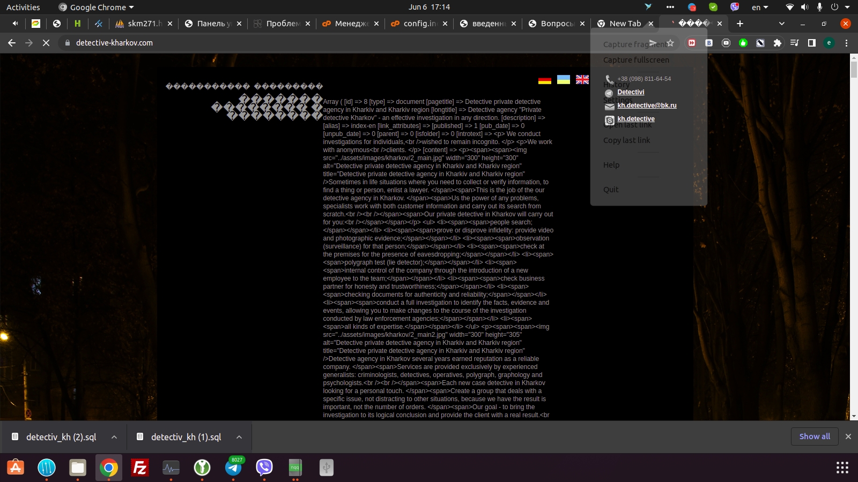This screenshot has width=858, height=482.
Task: Open the media controls toolbar icon
Action: point(794,43)
